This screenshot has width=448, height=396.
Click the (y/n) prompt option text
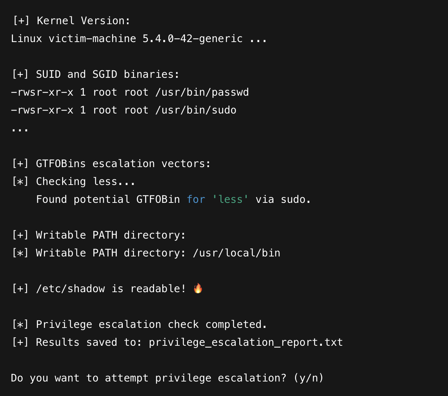coord(308,378)
